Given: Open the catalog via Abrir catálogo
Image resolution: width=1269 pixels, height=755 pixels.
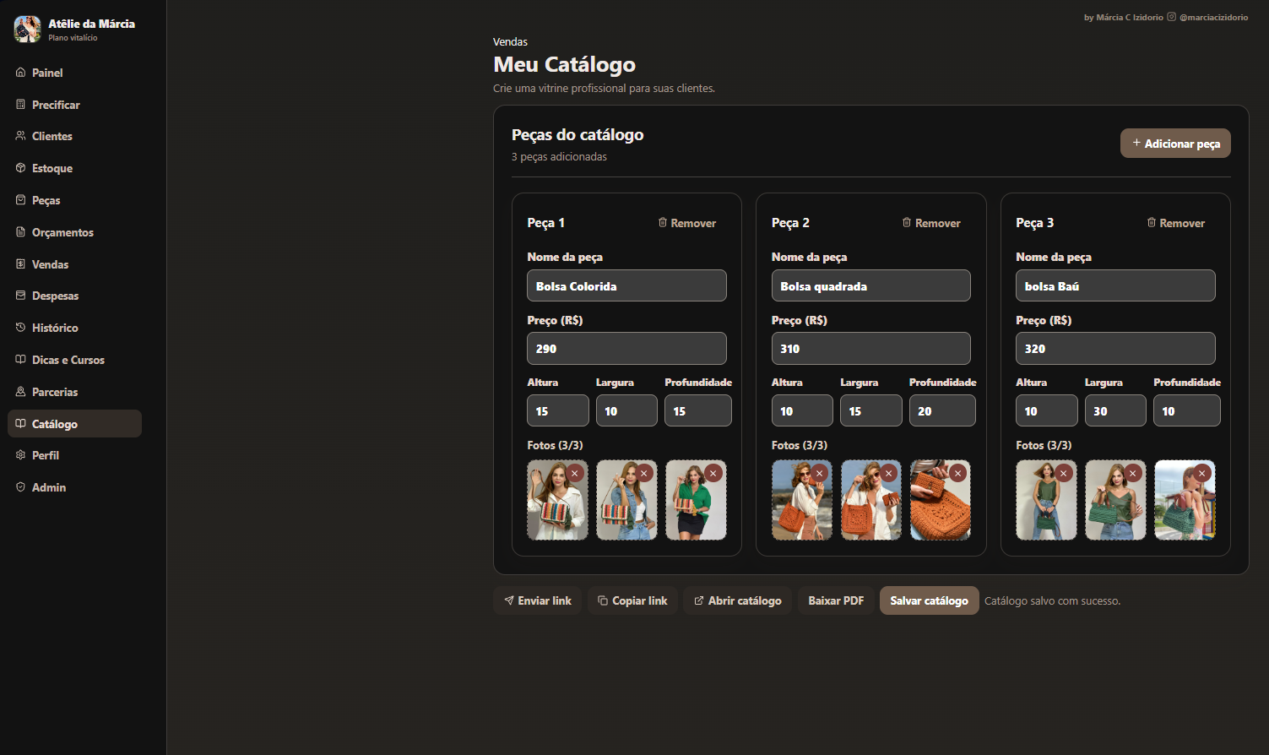Looking at the screenshot, I should (x=737, y=600).
